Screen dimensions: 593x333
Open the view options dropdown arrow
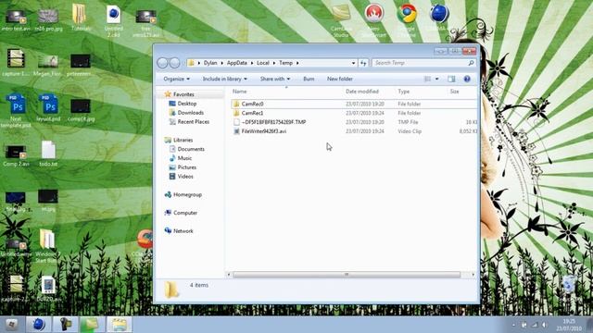pos(436,79)
